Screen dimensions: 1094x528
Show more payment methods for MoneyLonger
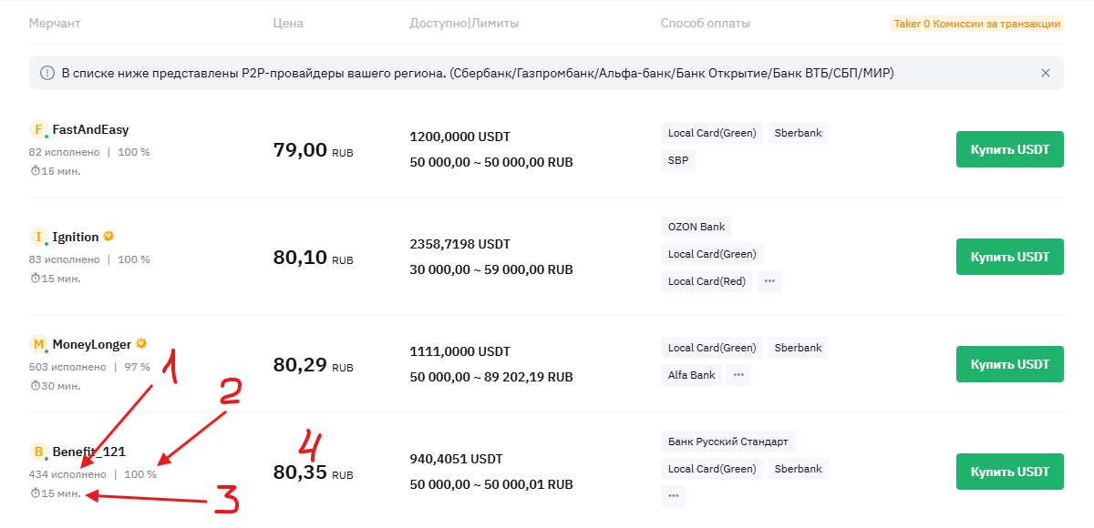[738, 374]
